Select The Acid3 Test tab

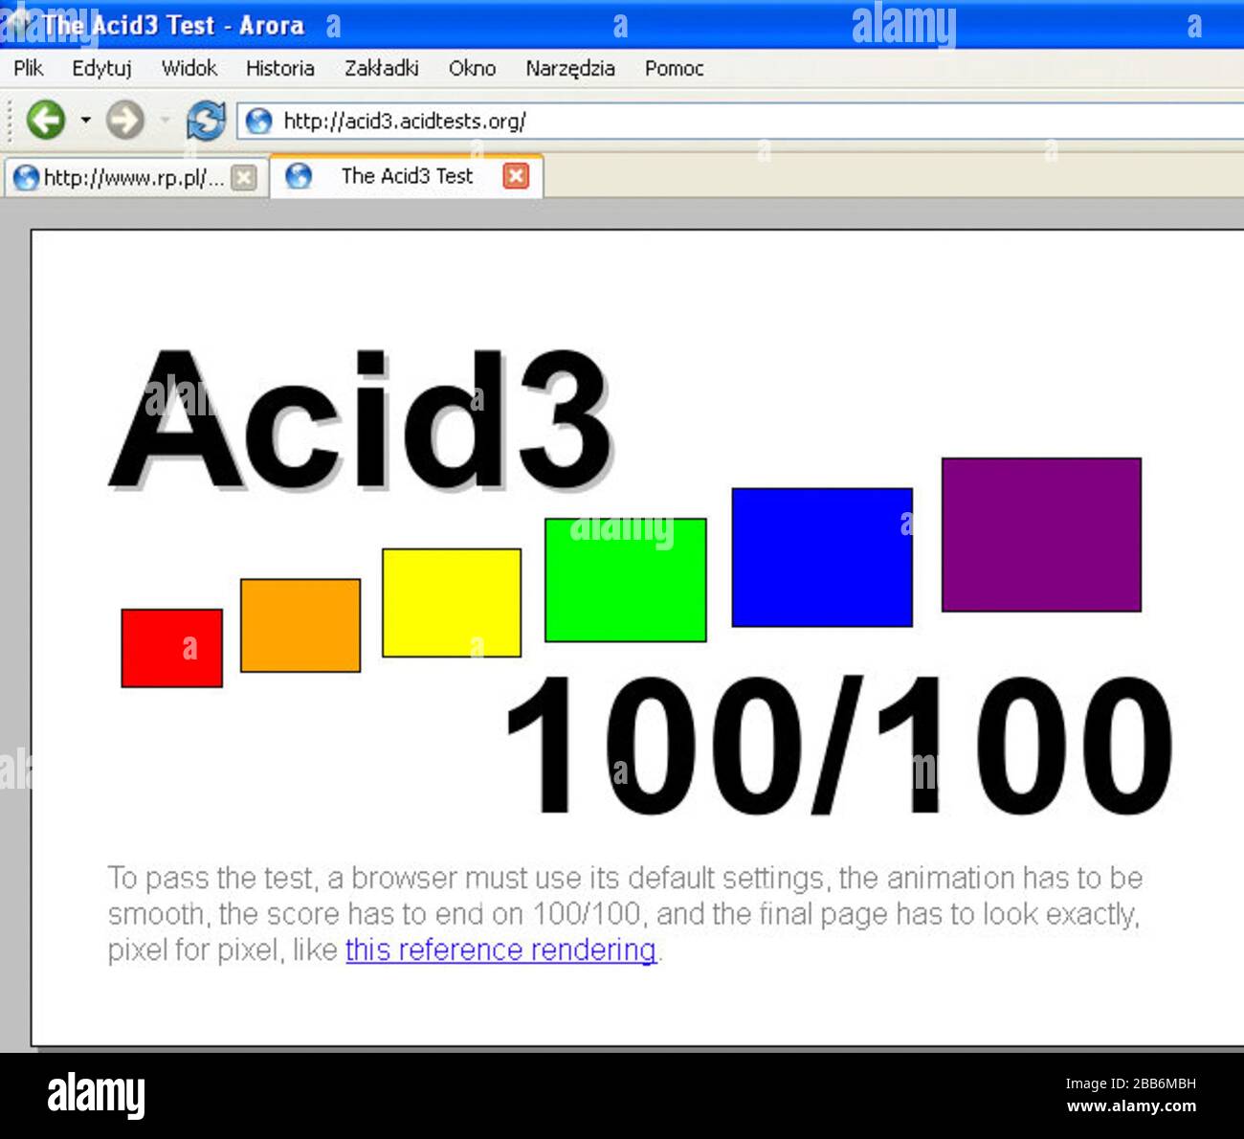(407, 176)
